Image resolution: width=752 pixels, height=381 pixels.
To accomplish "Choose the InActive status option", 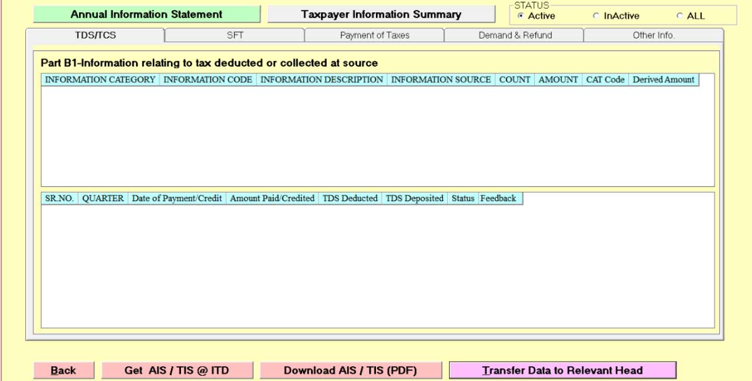I will coord(596,16).
